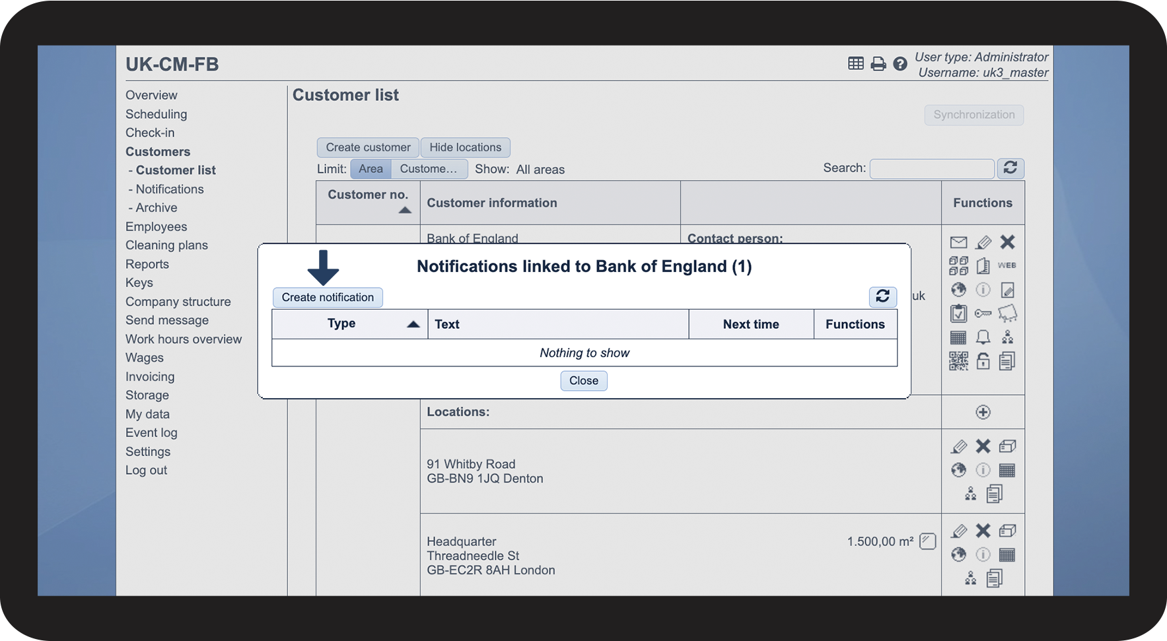
Task: Click the Nothing to show message row
Action: 584,353
